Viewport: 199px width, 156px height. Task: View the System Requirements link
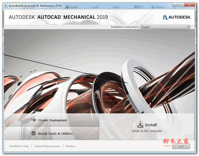[47, 146]
